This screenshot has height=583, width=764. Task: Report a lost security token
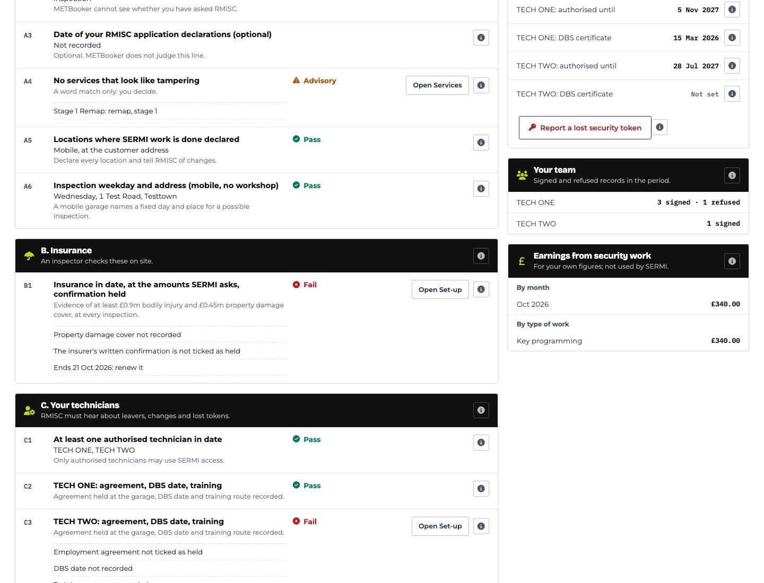tap(585, 128)
